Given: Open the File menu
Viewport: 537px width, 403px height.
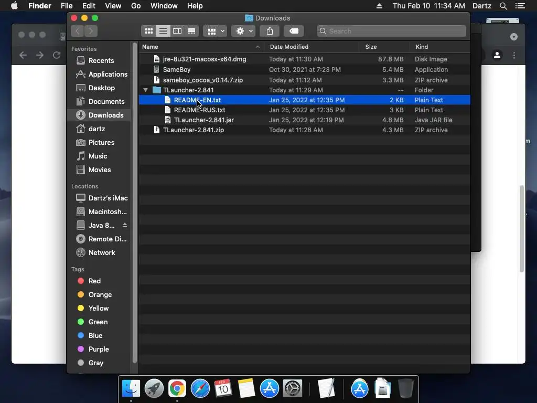Looking at the screenshot, I should [67, 6].
